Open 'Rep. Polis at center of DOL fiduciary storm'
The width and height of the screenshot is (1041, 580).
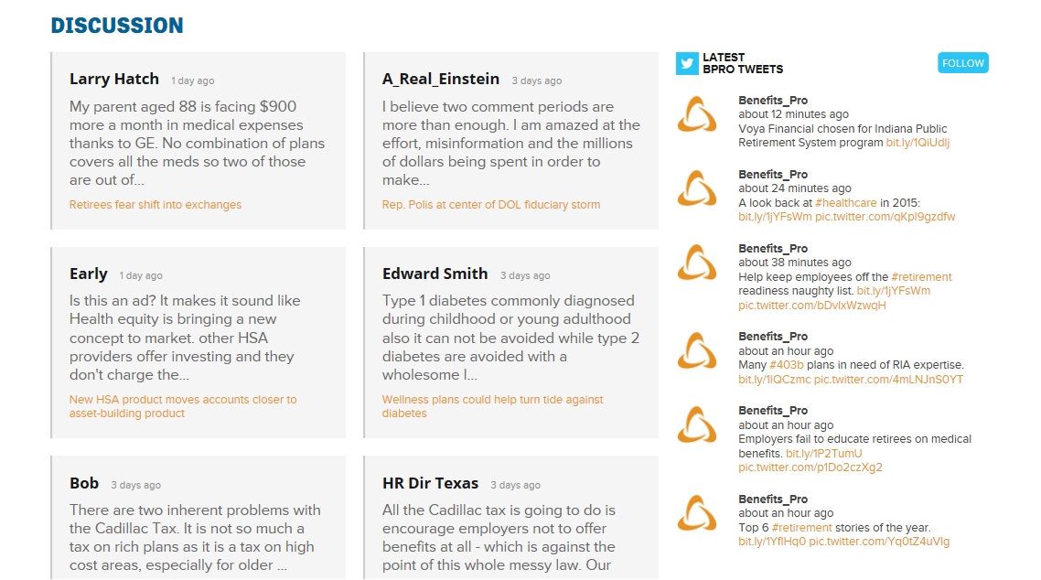coord(491,205)
